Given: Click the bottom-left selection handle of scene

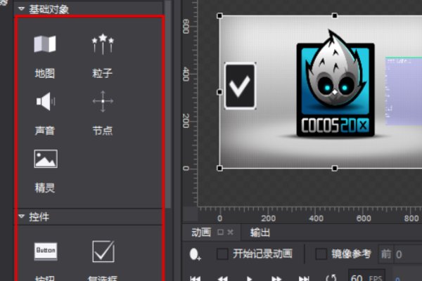Looking at the screenshot, I should point(219,169).
